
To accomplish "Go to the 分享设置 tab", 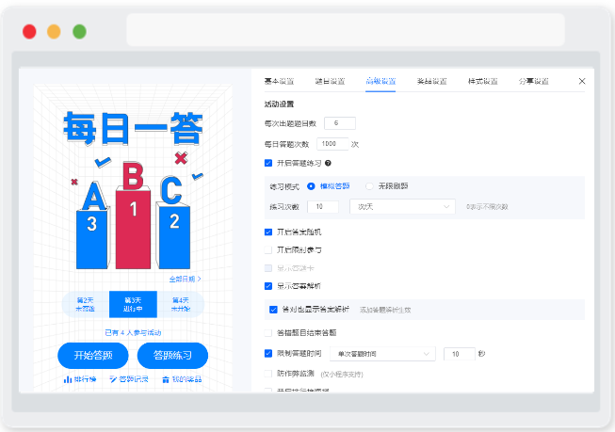I will click(x=534, y=81).
